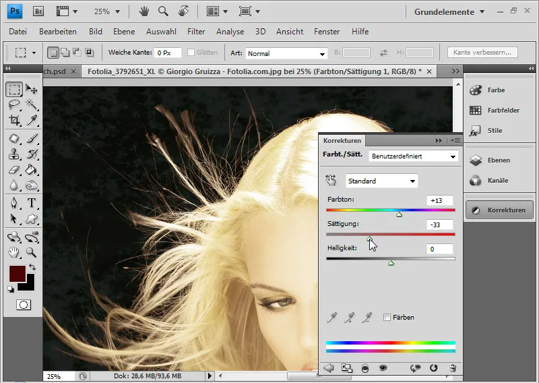Select the Eyedropper tool in toolbox
Image resolution: width=539 pixels, height=383 pixels.
(x=32, y=120)
